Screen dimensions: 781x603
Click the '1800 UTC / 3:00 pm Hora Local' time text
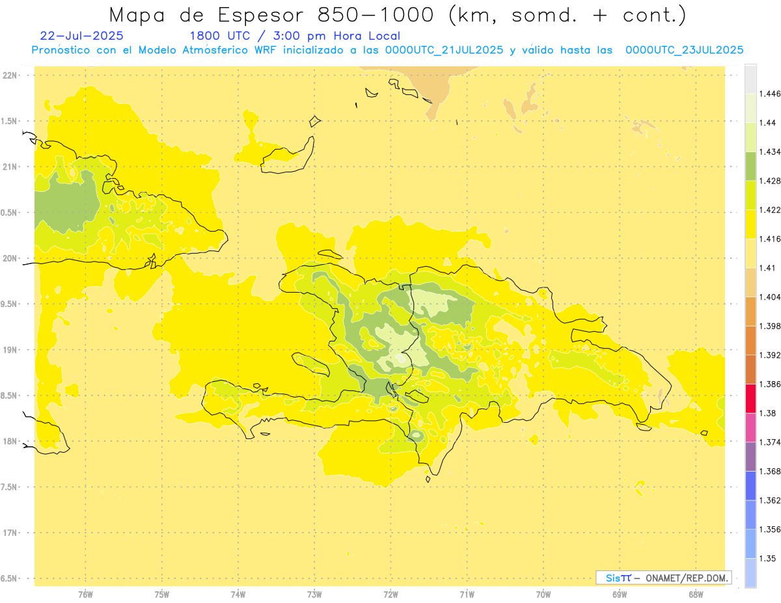click(295, 36)
